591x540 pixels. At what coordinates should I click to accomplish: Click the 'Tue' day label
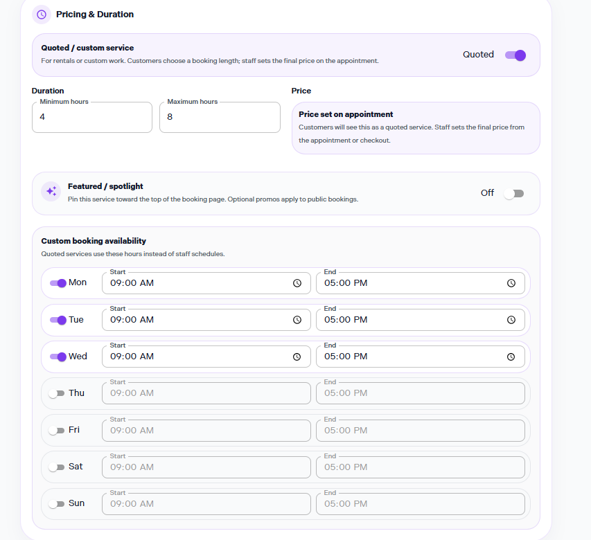76,320
